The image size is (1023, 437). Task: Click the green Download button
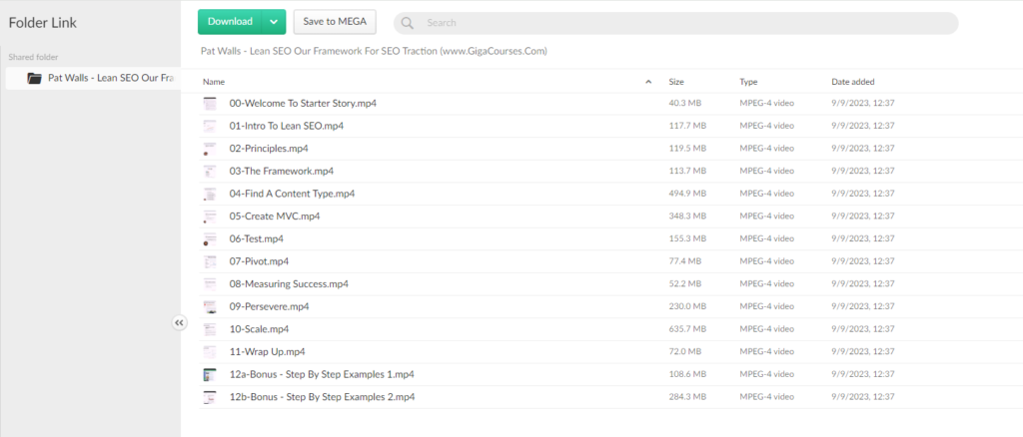point(230,22)
